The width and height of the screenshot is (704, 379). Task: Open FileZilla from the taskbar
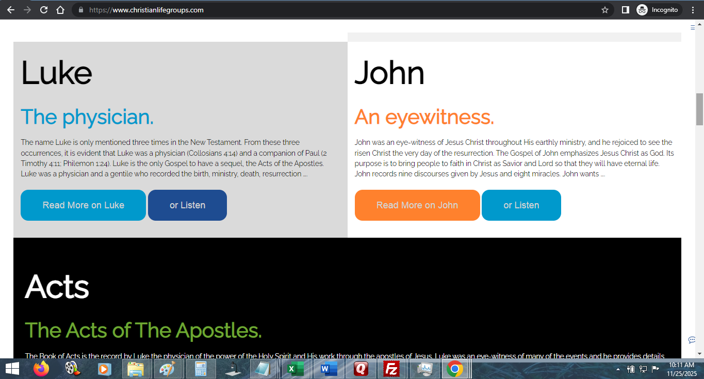392,369
